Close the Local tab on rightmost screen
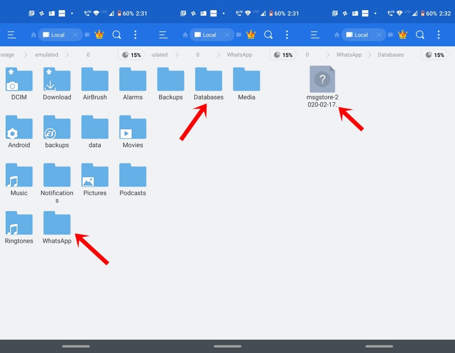Image resolution: width=455 pixels, height=353 pixels. (379, 35)
